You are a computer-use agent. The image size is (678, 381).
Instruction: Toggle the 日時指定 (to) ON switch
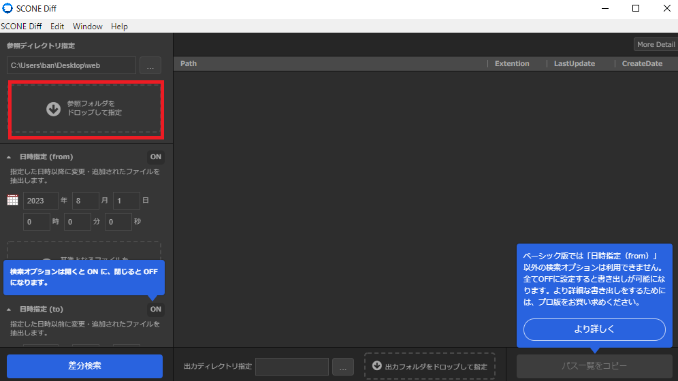156,310
